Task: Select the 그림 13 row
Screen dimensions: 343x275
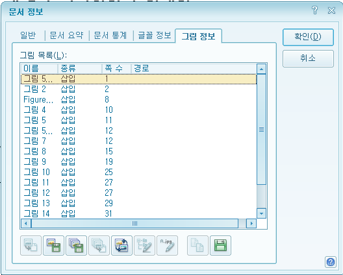Action: pos(138,204)
